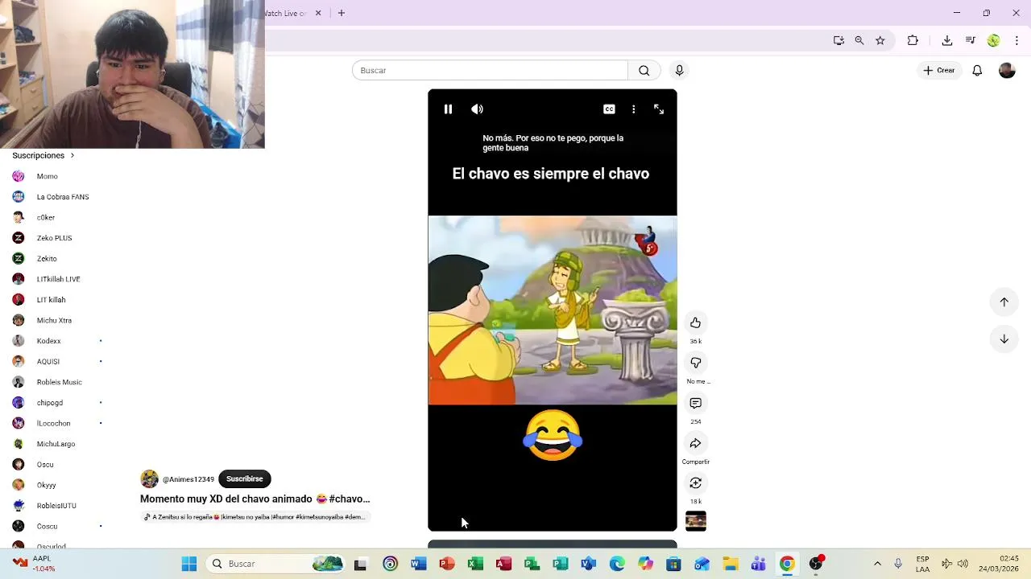Focus the Buscar search field
The image size is (1031, 579).
pos(490,71)
